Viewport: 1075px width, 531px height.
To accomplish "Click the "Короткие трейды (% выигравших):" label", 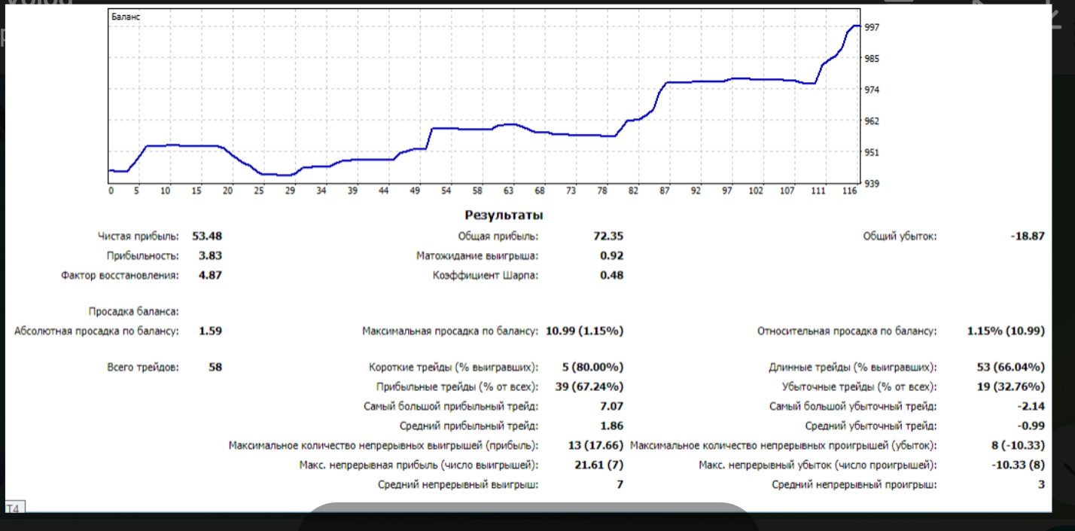I will tap(454, 368).
